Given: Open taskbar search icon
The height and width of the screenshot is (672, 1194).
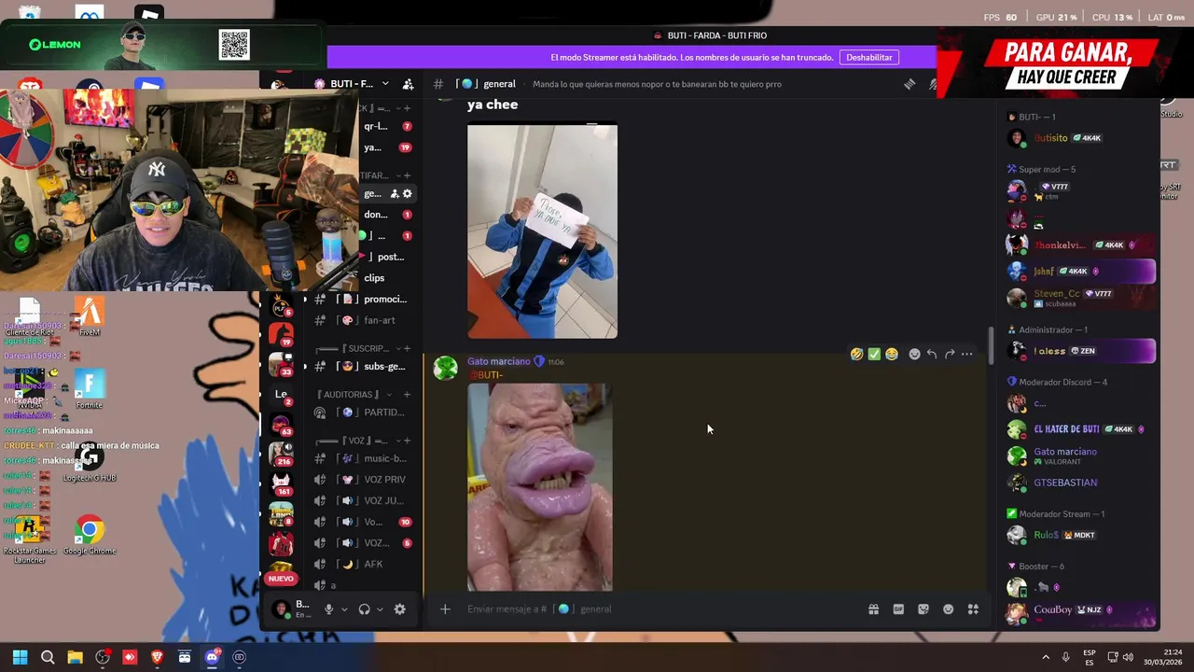Looking at the screenshot, I should pyautogui.click(x=48, y=657).
